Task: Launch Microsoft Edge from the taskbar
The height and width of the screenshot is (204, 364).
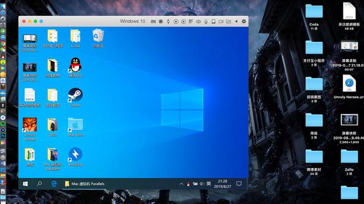Action: [54, 184]
